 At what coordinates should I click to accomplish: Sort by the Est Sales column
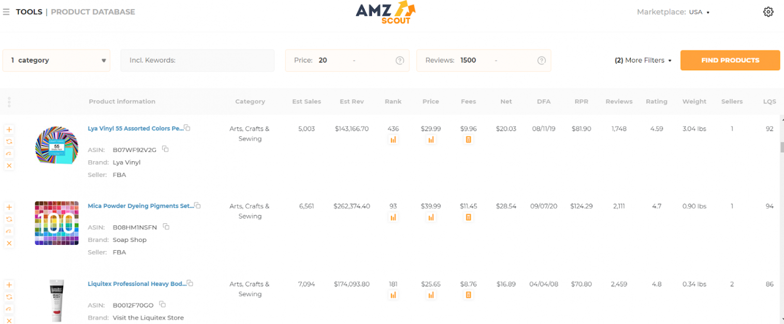coord(307,102)
